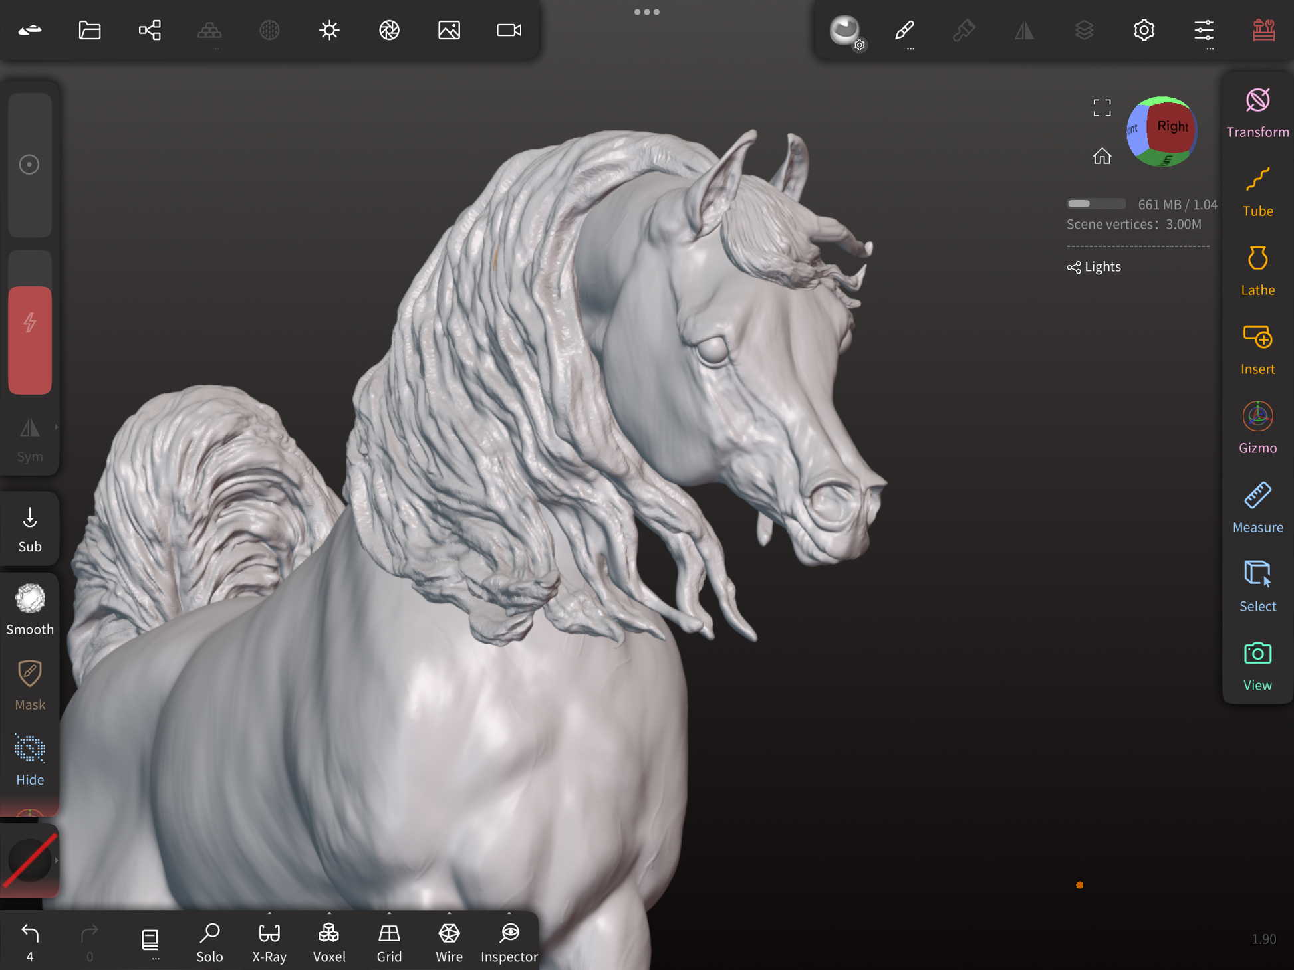Toggle X-Ray view mode
1294x970 pixels.
269,941
